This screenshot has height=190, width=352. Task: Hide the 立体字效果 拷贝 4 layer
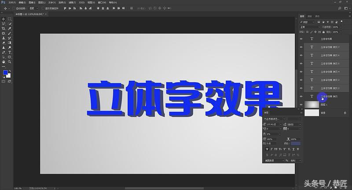[301, 72]
